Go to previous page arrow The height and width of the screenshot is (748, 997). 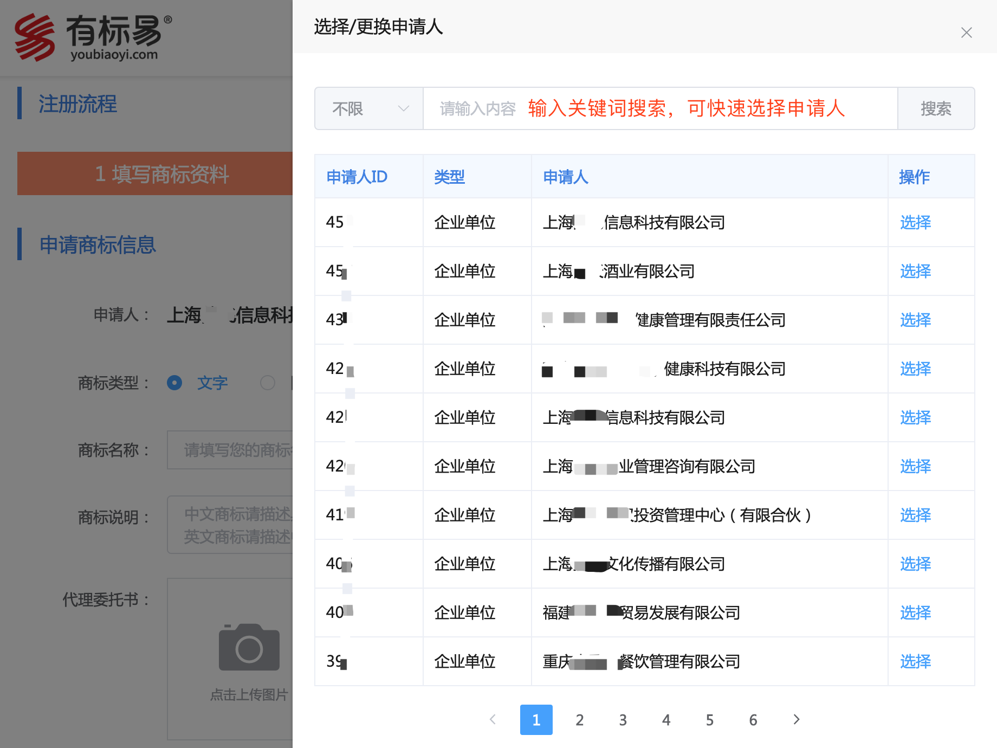coord(493,719)
